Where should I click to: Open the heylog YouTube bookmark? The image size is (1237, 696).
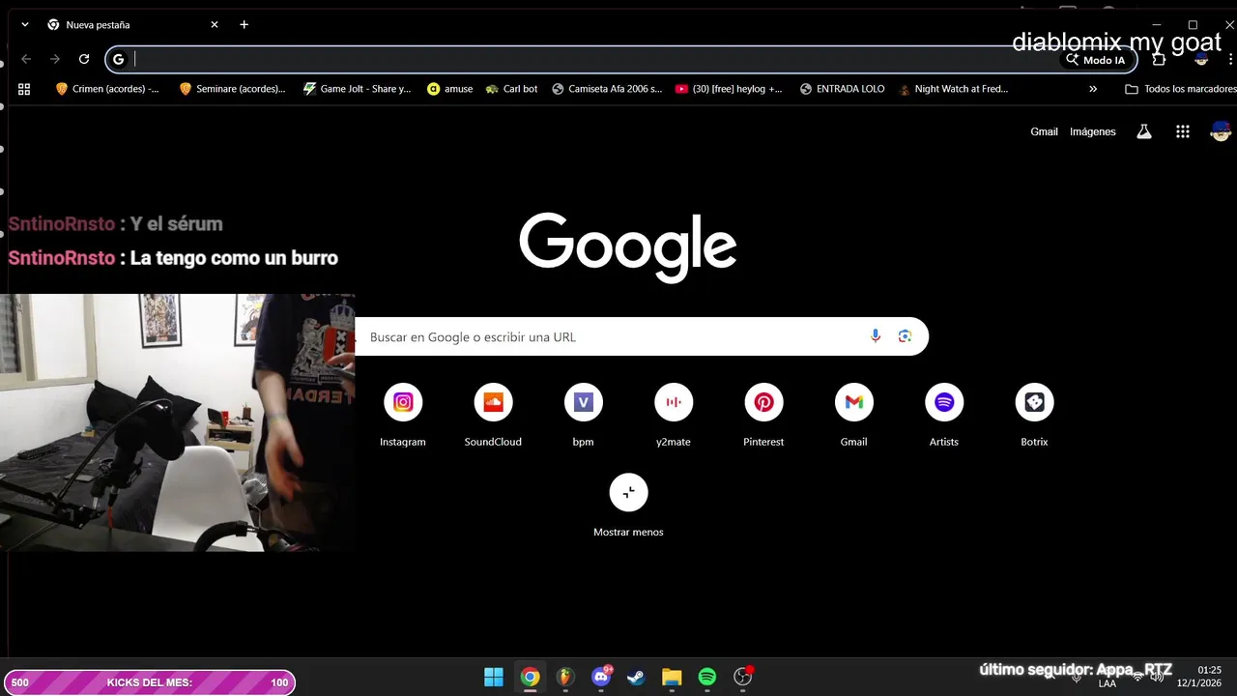pos(729,89)
